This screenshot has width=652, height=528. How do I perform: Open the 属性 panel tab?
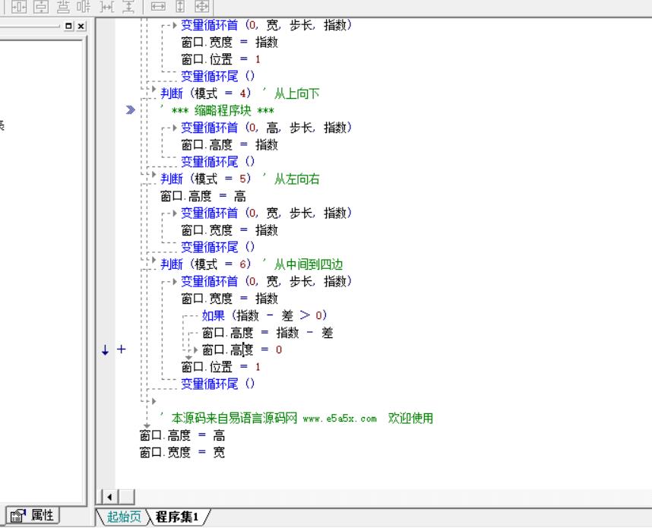pyautogui.click(x=33, y=516)
